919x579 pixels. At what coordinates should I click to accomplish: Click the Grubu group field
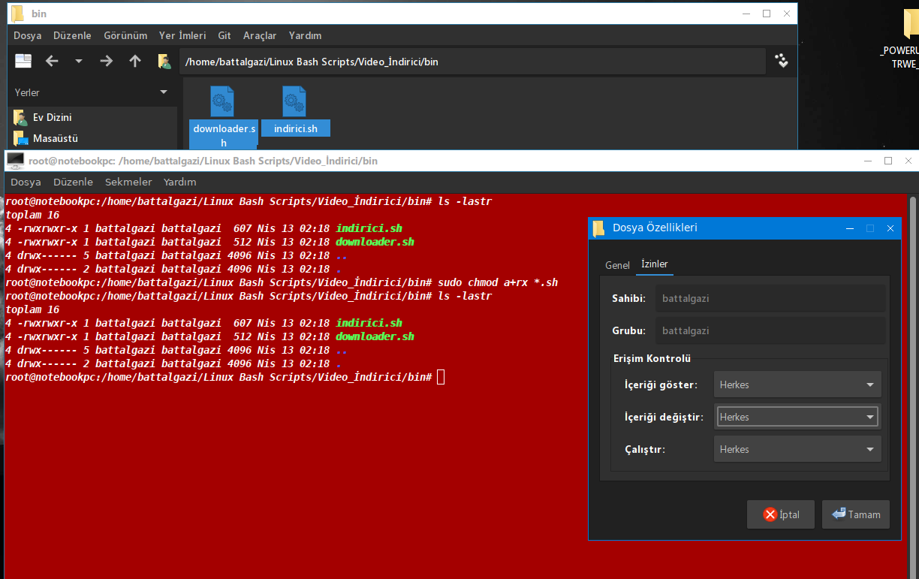click(770, 330)
